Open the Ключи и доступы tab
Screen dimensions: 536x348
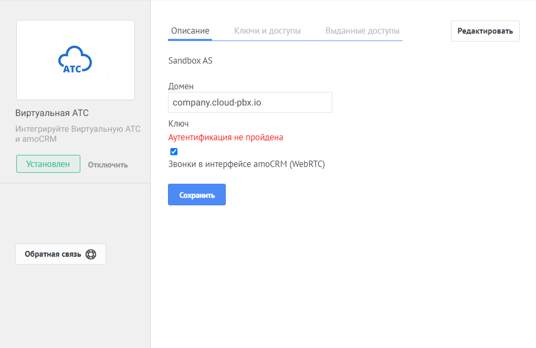[267, 31]
